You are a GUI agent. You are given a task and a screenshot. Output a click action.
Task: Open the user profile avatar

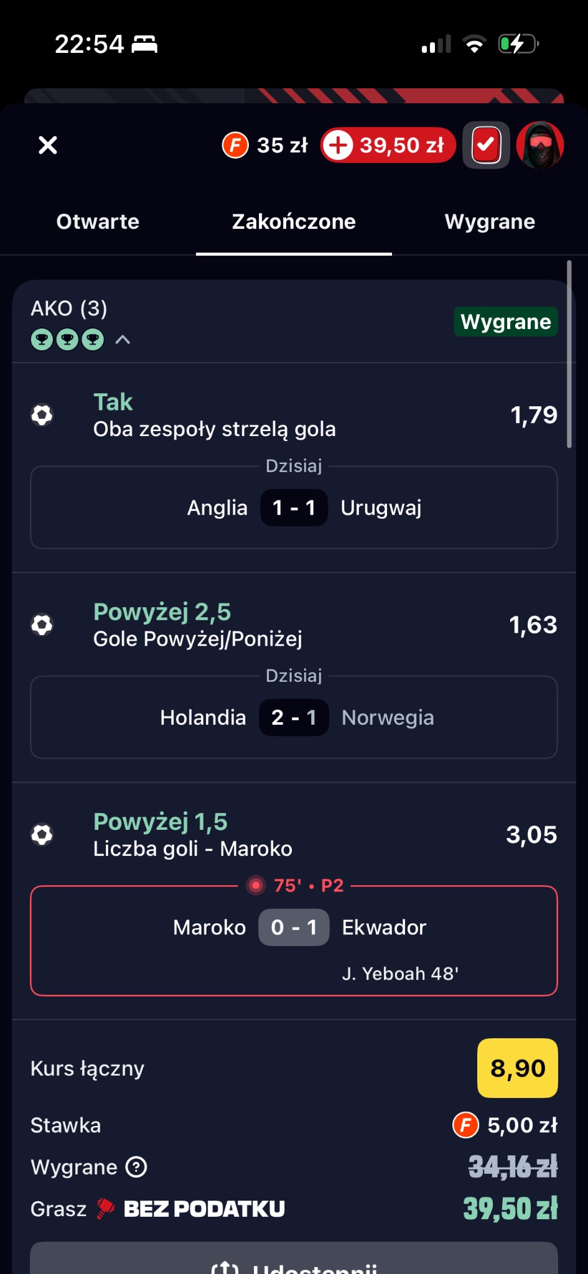pyautogui.click(x=539, y=145)
